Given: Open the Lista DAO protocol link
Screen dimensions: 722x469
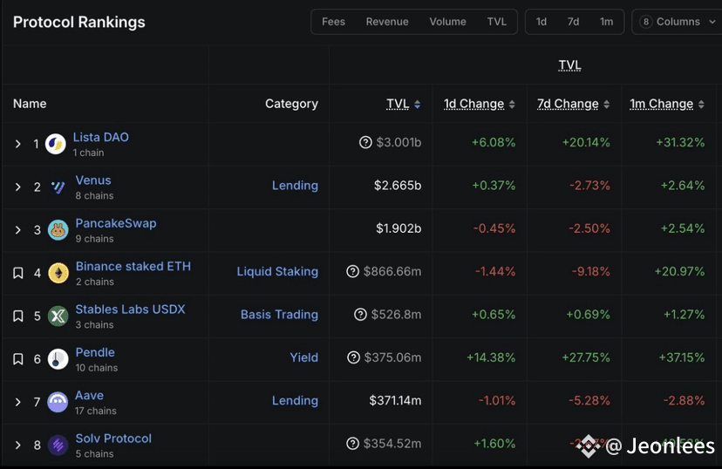Looking at the screenshot, I should pos(101,137).
